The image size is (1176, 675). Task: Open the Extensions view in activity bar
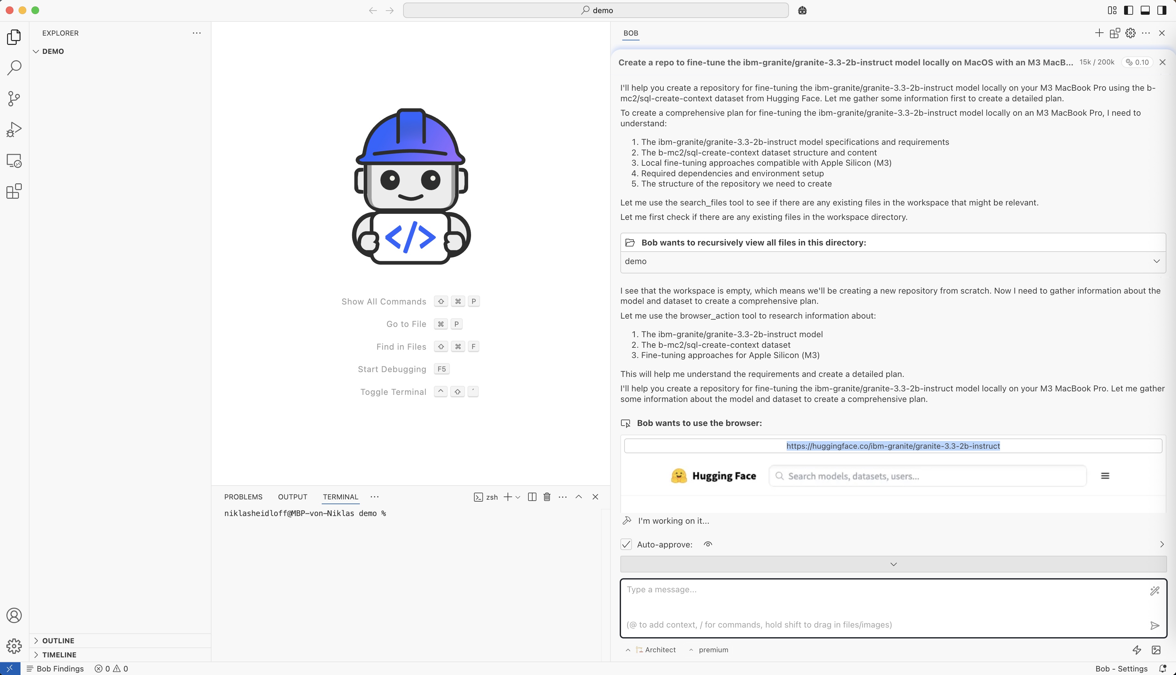[14, 191]
